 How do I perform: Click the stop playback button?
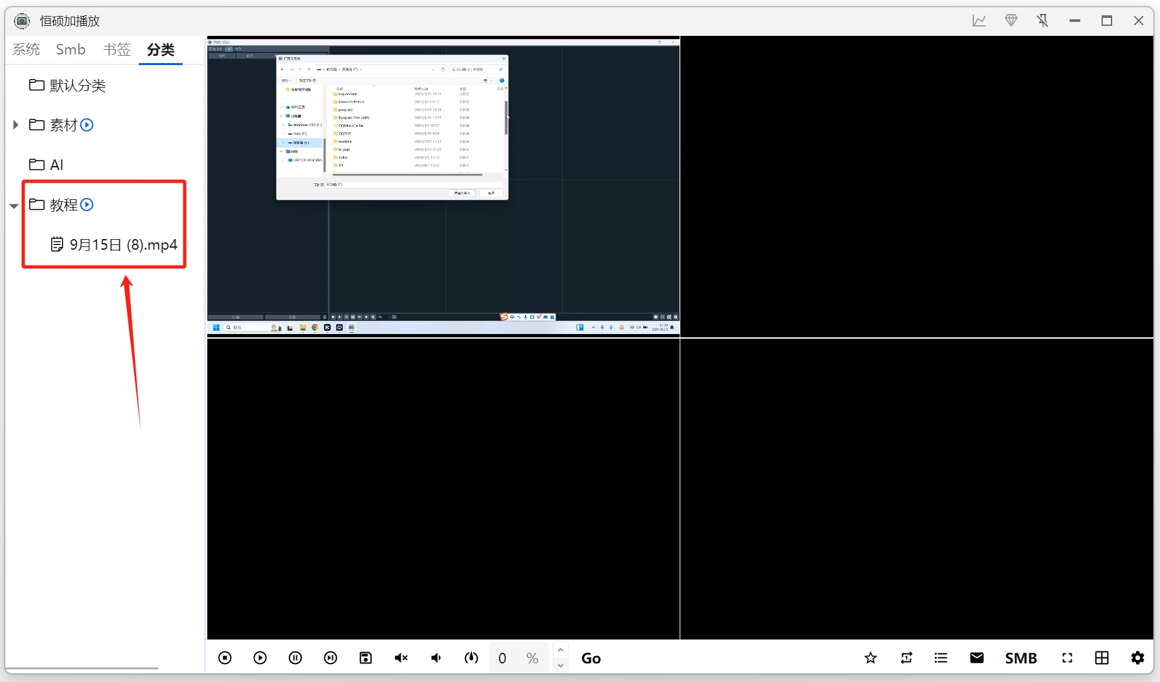coord(225,658)
